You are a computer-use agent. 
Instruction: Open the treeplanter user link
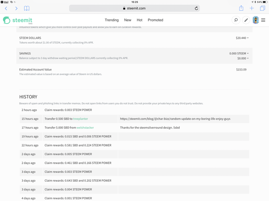[80, 119]
